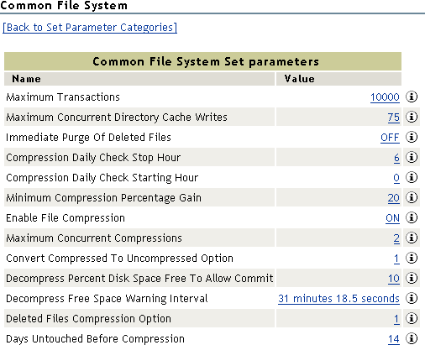Screen dimensions: 425x345
Task: Open info icon for Maximum Concurrent Compressions
Action: click(x=412, y=238)
